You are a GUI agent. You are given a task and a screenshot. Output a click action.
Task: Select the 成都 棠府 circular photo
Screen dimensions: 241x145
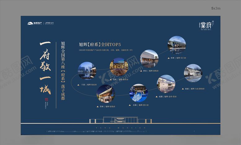pyautogui.click(x=166, y=84)
